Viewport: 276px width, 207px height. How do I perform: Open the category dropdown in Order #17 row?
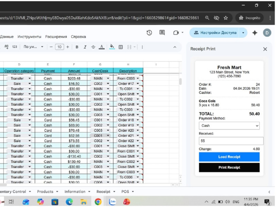[30, 84]
